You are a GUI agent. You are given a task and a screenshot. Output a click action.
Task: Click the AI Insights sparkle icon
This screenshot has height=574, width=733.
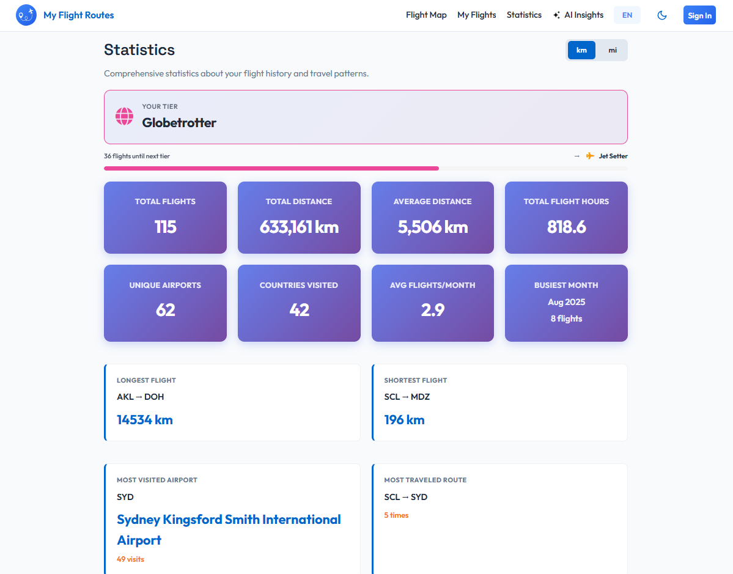click(x=558, y=15)
